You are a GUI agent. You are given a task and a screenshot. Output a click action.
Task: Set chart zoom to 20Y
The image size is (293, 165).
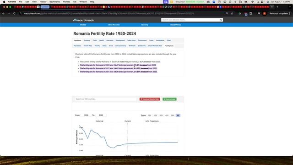tap(155, 115)
